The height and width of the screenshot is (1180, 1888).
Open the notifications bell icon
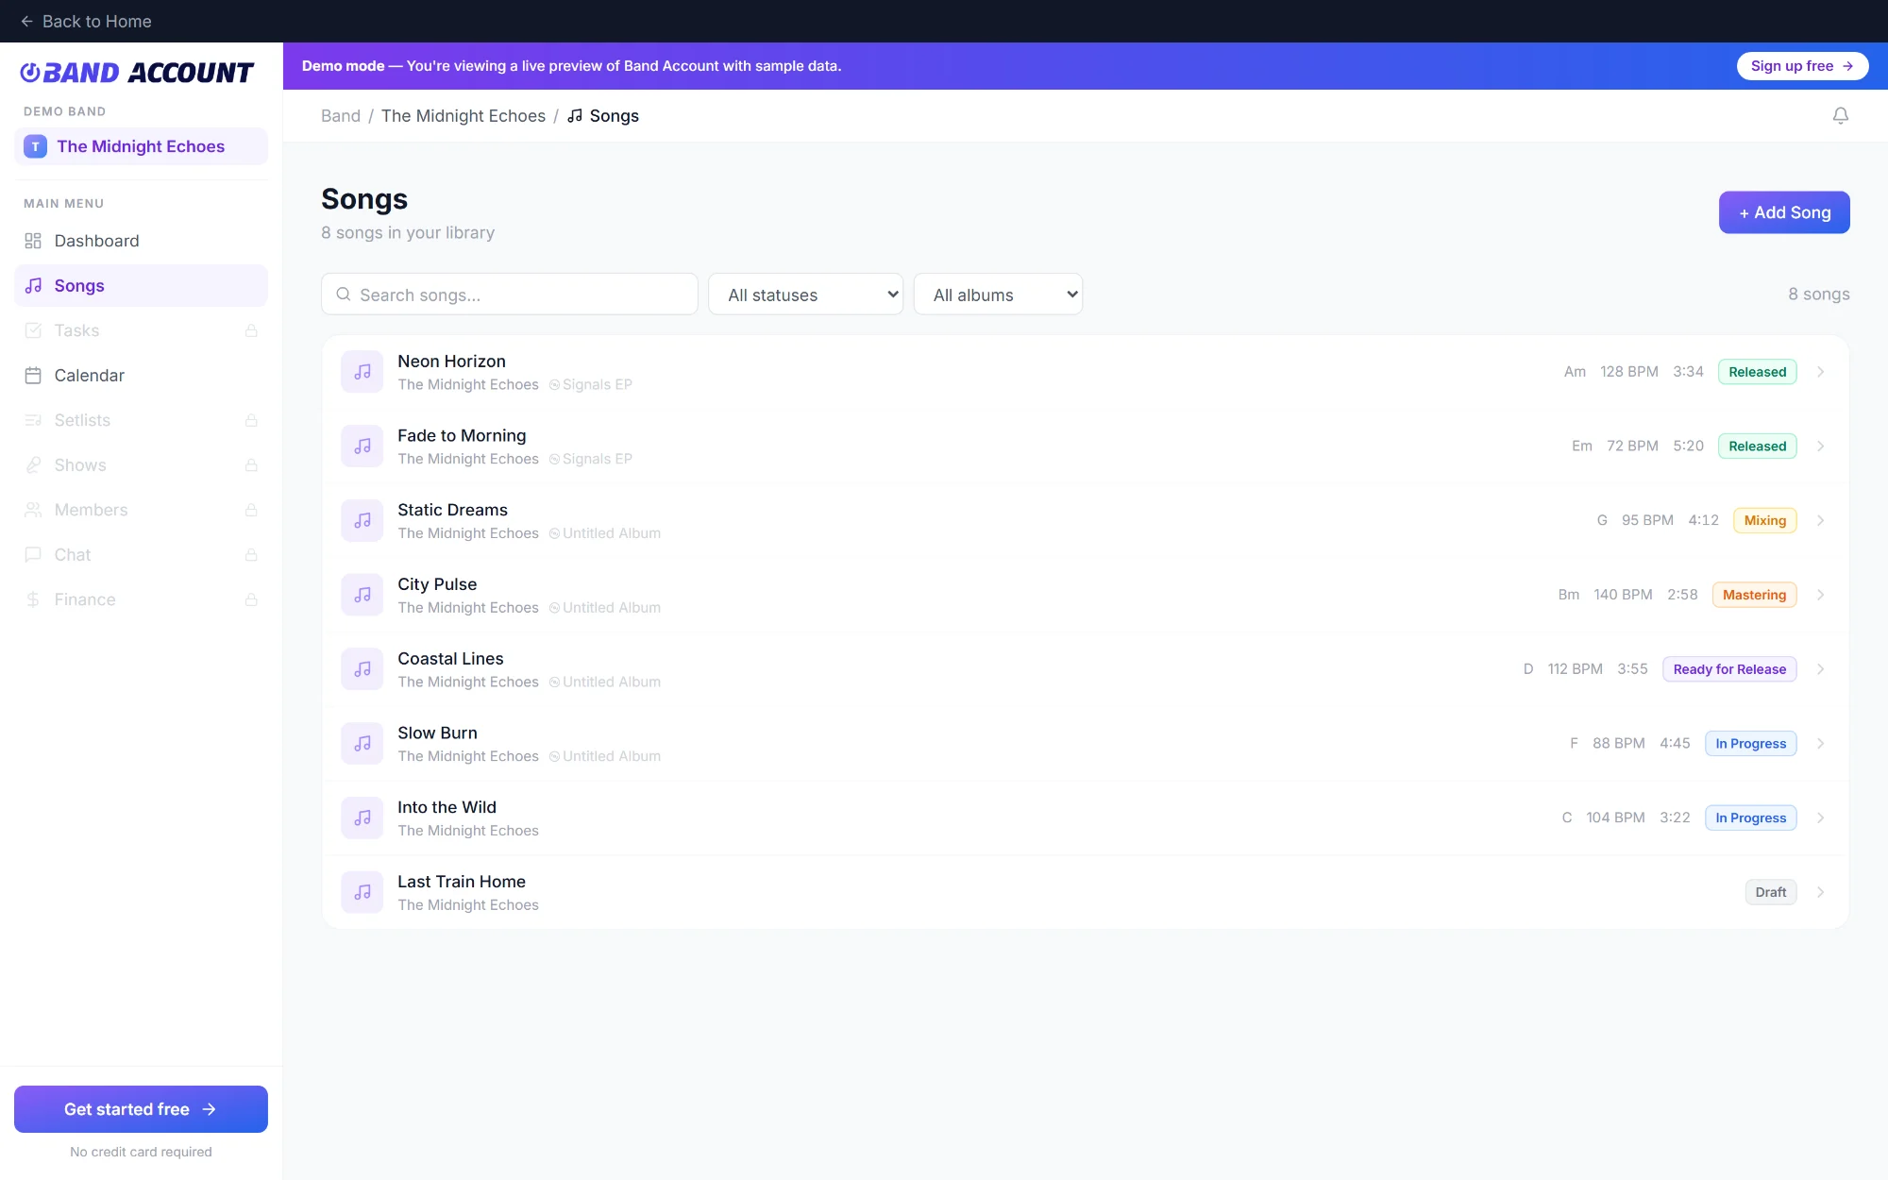pos(1840,116)
